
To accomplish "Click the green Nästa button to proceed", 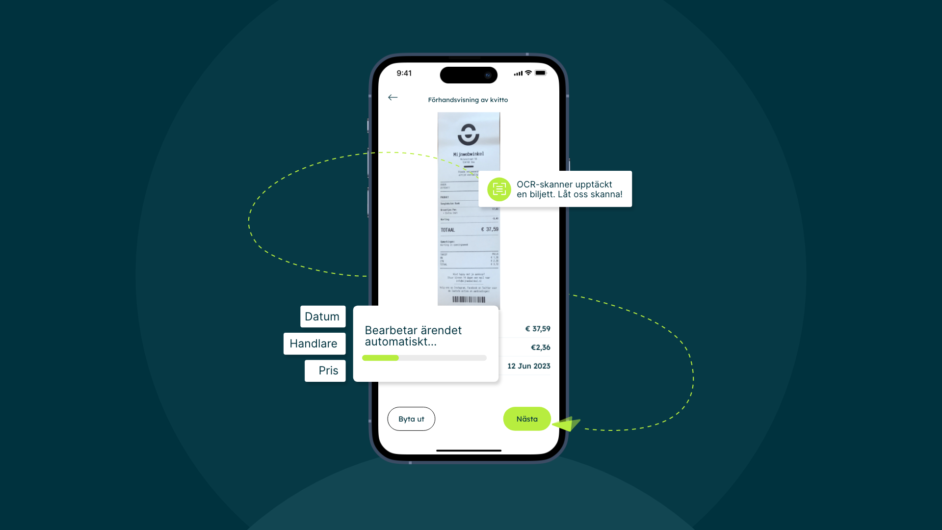I will click(x=527, y=419).
